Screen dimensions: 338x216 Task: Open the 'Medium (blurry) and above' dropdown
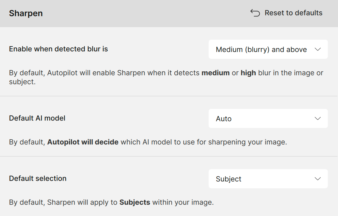click(261, 50)
